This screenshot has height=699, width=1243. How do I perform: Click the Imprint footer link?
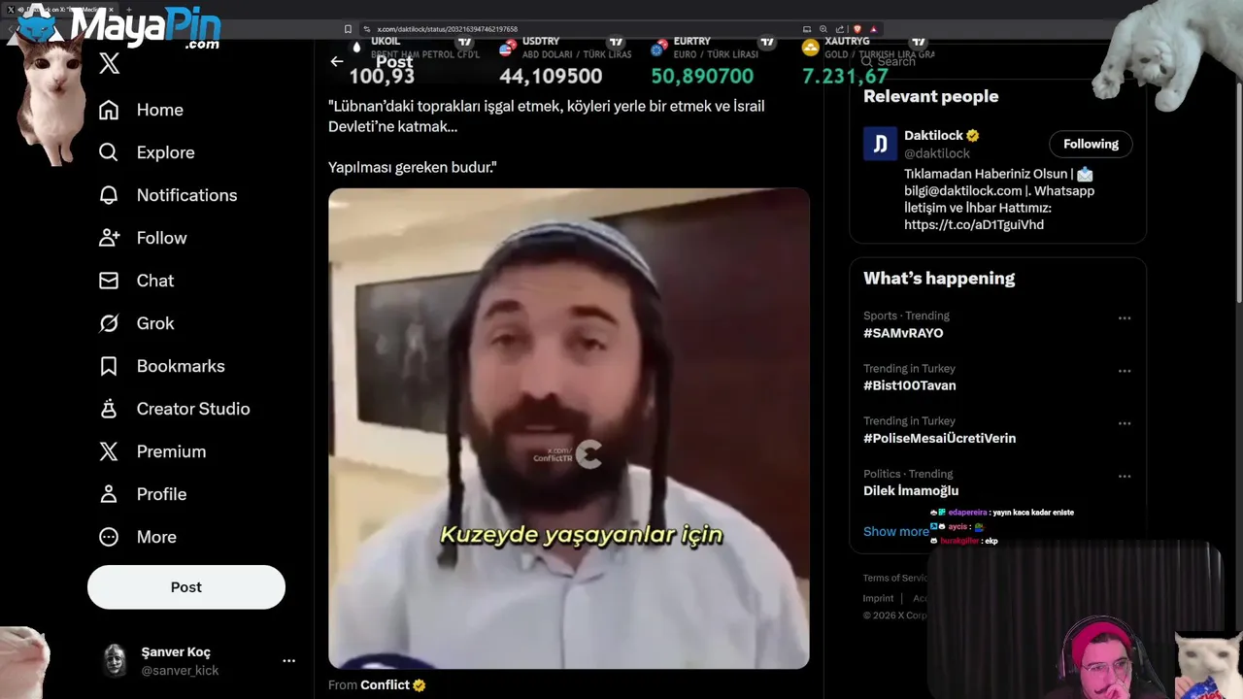tap(878, 598)
